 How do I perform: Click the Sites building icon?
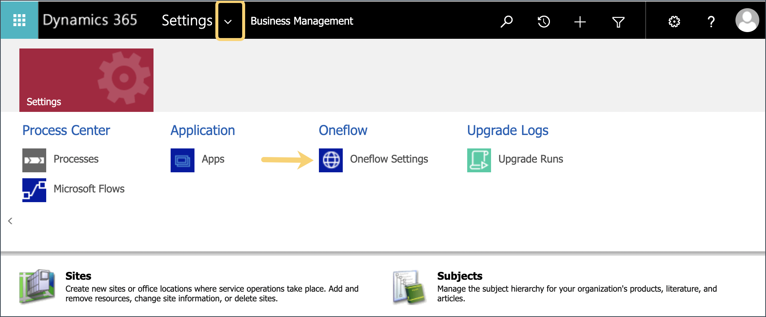click(x=37, y=286)
